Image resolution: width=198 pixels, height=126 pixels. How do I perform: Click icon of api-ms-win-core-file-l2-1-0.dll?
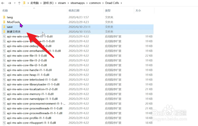(x=4, y=65)
